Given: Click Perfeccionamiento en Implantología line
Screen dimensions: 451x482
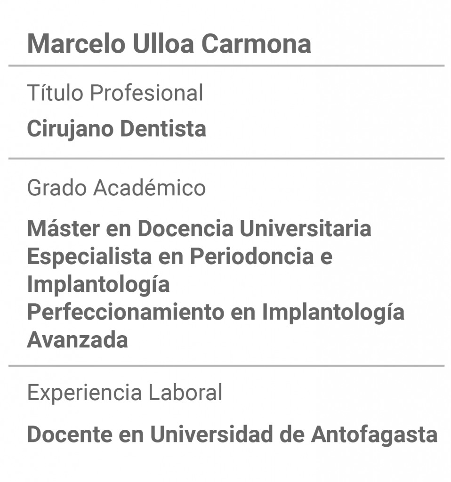Looking at the screenshot, I should pyautogui.click(x=216, y=313).
